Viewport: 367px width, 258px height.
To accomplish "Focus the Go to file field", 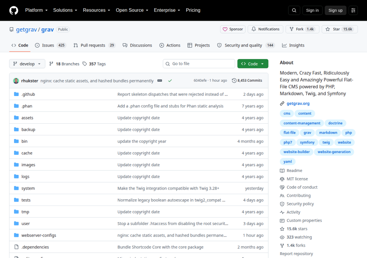I will 199,64.
